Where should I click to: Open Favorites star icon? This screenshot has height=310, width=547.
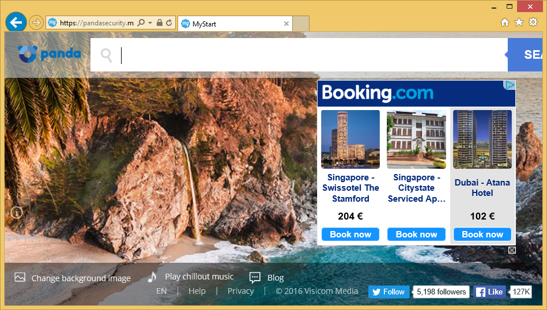519,22
